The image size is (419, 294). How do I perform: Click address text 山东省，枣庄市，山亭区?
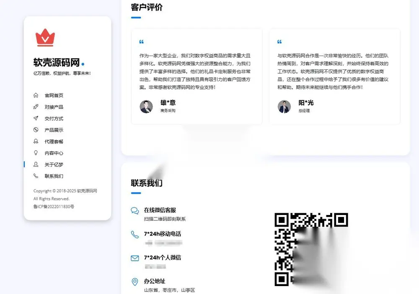point(169,290)
